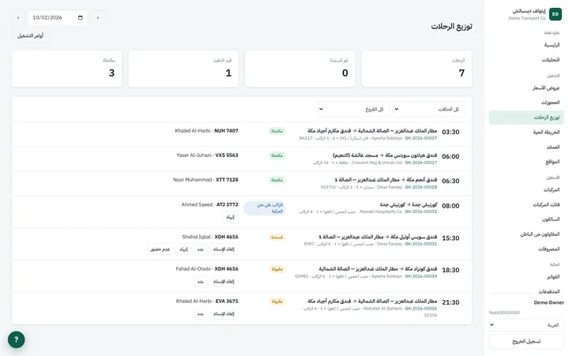This screenshot has width=569, height=356.
Task: Open الخريطة الحية in the sidebar
Action: click(526, 133)
